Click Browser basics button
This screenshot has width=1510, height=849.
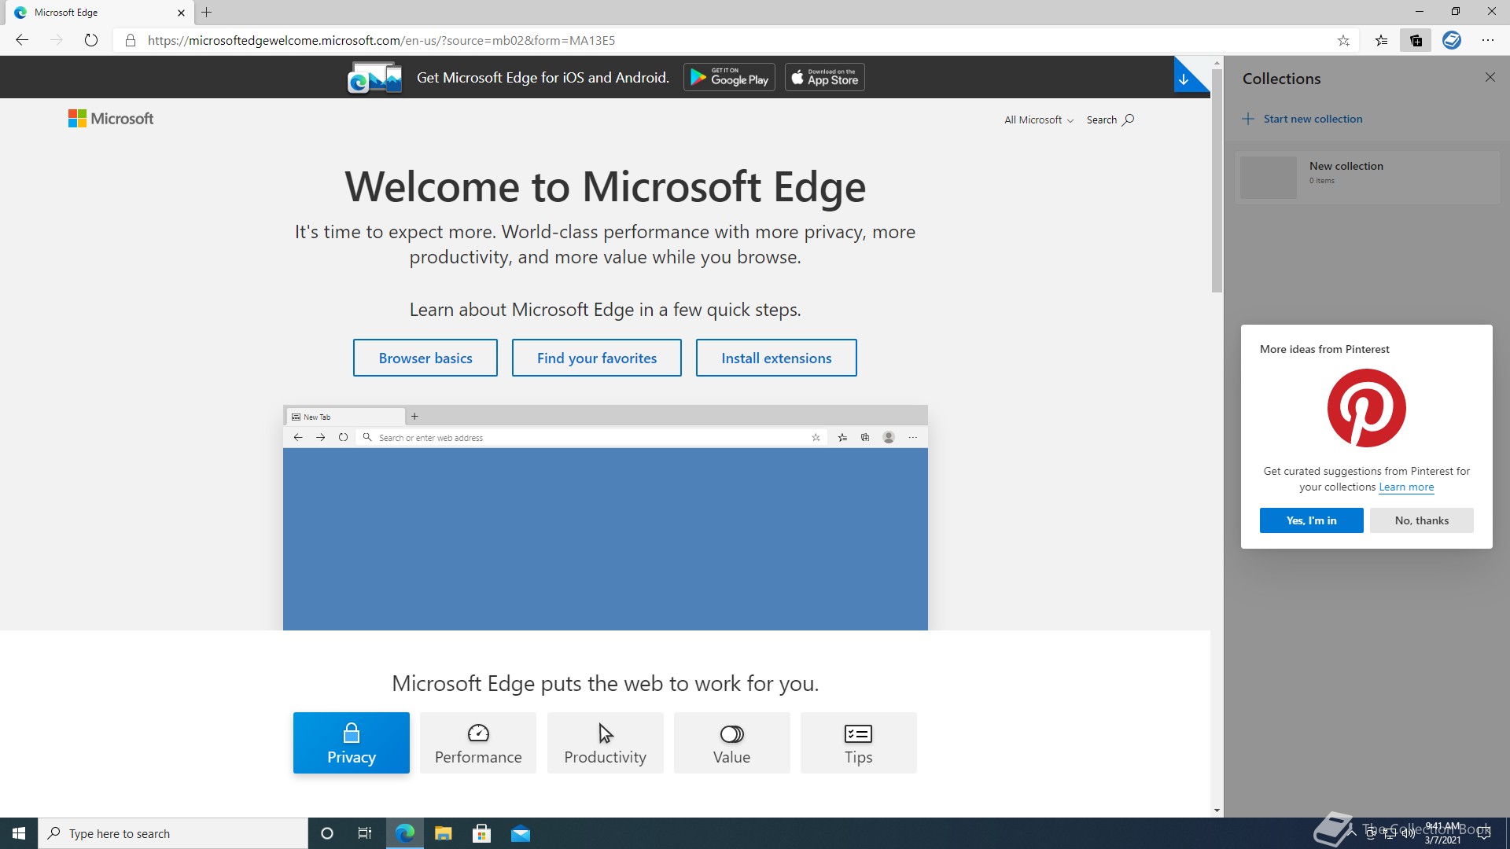coord(425,358)
